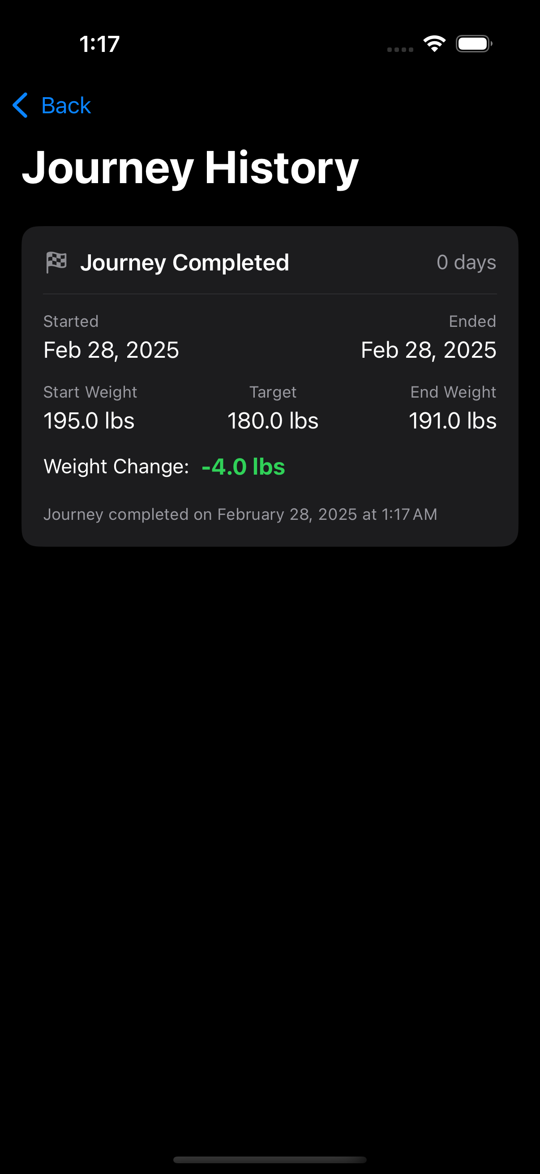This screenshot has height=1174, width=540.
Task: Tap the 1:17 status bar clock
Action: tap(99, 44)
